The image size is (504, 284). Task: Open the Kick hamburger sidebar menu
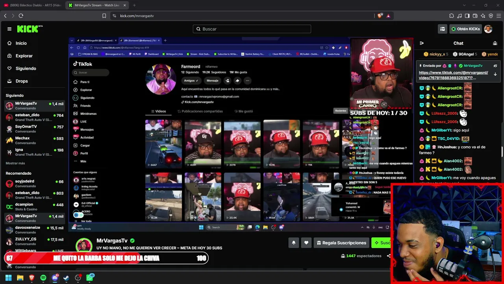coord(9,29)
